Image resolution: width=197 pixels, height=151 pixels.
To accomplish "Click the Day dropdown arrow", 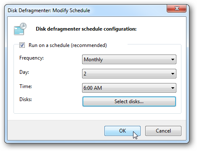I will click(173, 74).
